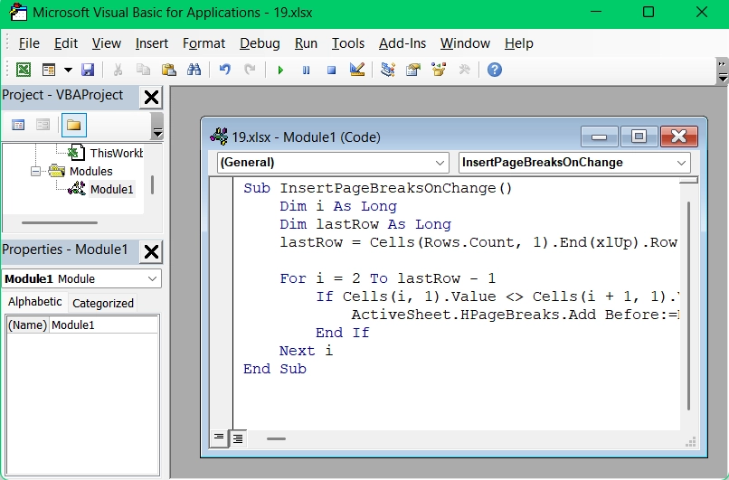Collapse the Modules folder node

[x=36, y=172]
